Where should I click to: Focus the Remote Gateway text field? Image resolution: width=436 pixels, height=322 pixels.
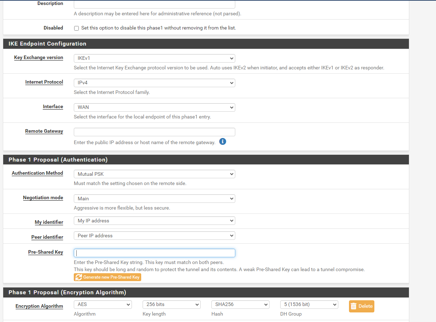(x=154, y=132)
